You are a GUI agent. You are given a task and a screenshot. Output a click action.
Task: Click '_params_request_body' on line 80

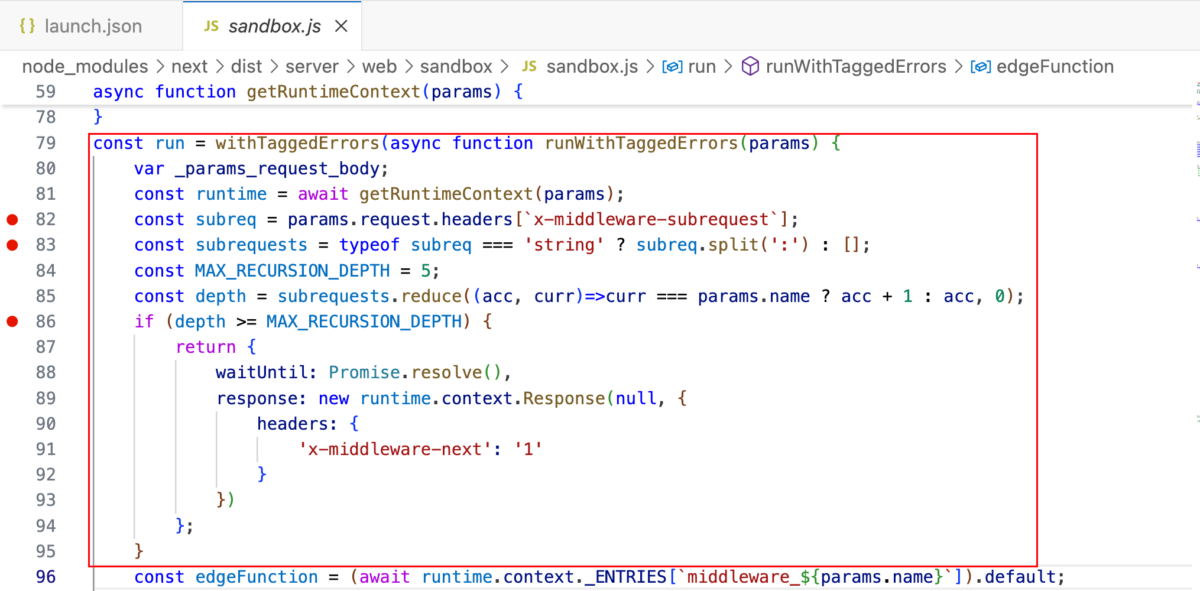(277, 168)
